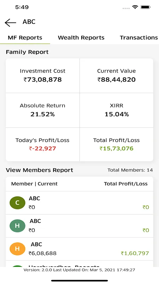Tap the Absolute Return 21.52% card

(x=42, y=110)
